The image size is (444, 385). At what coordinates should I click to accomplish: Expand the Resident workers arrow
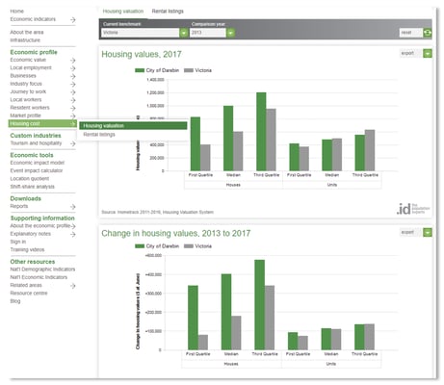pos(73,108)
